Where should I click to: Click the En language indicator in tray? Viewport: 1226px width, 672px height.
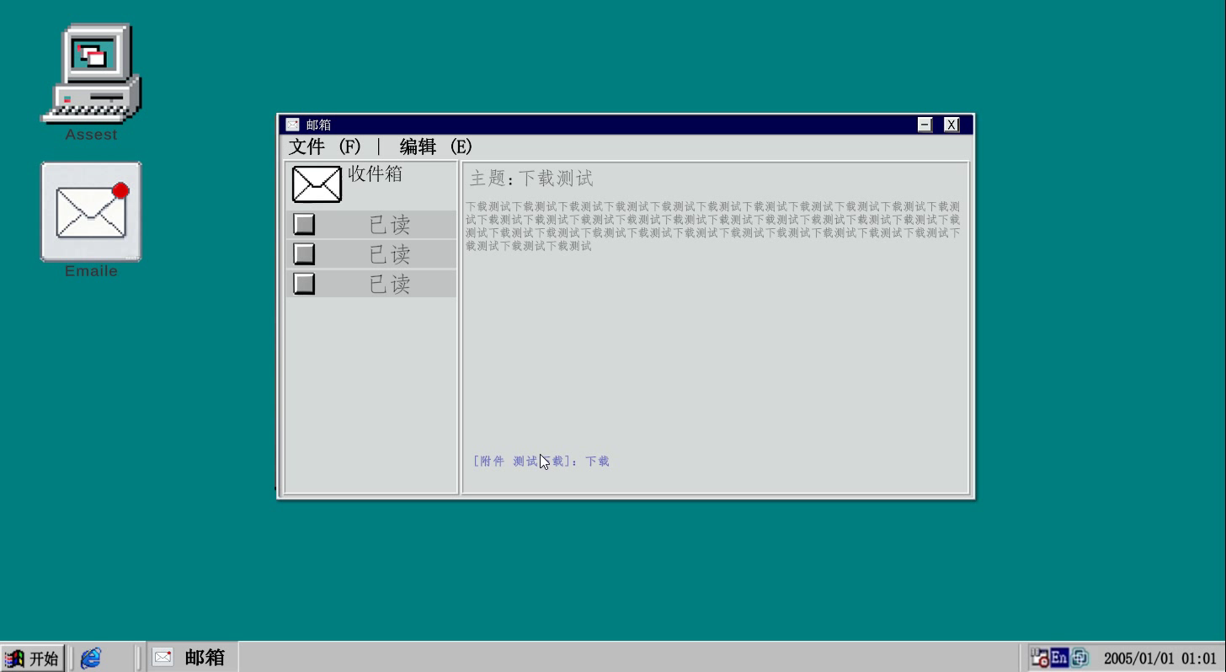[1059, 658]
